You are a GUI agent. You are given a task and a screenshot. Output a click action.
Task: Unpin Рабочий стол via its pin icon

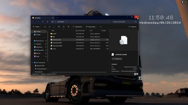tap(46, 41)
